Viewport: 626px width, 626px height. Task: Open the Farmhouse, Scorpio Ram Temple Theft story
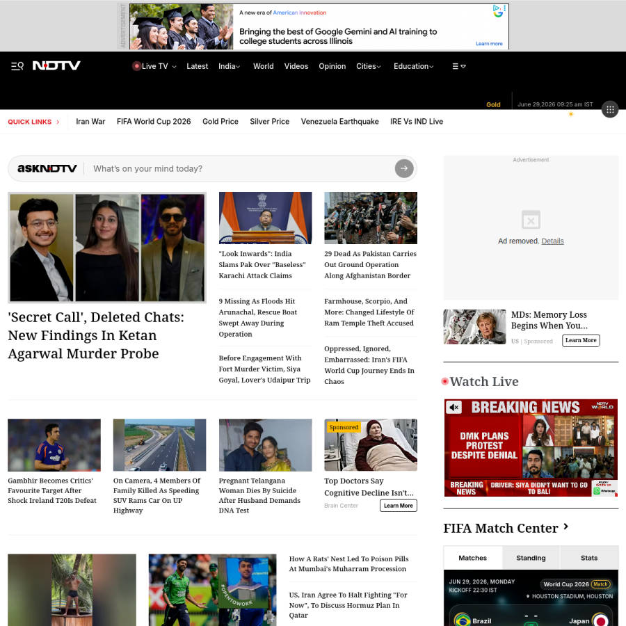[x=369, y=312]
